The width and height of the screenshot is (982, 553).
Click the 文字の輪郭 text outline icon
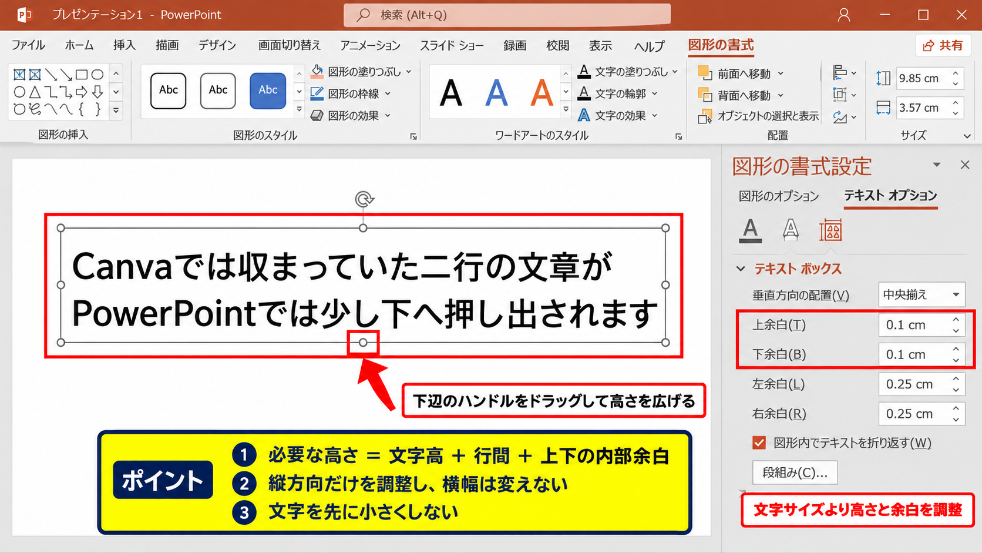click(584, 93)
